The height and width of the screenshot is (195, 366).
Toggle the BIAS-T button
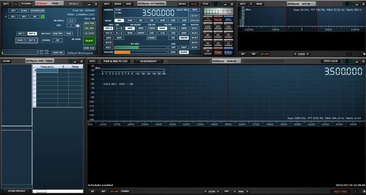(x=21, y=40)
